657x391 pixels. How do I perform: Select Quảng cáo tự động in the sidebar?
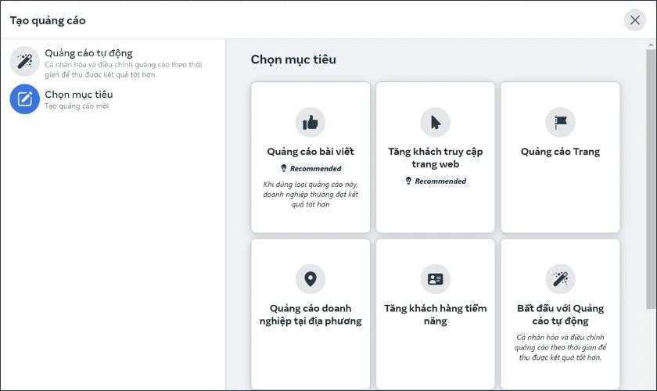(x=113, y=62)
